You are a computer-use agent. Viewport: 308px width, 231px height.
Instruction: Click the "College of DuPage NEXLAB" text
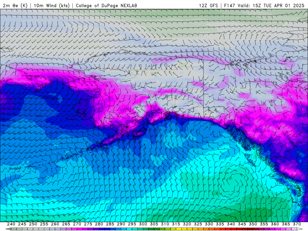[106, 5]
